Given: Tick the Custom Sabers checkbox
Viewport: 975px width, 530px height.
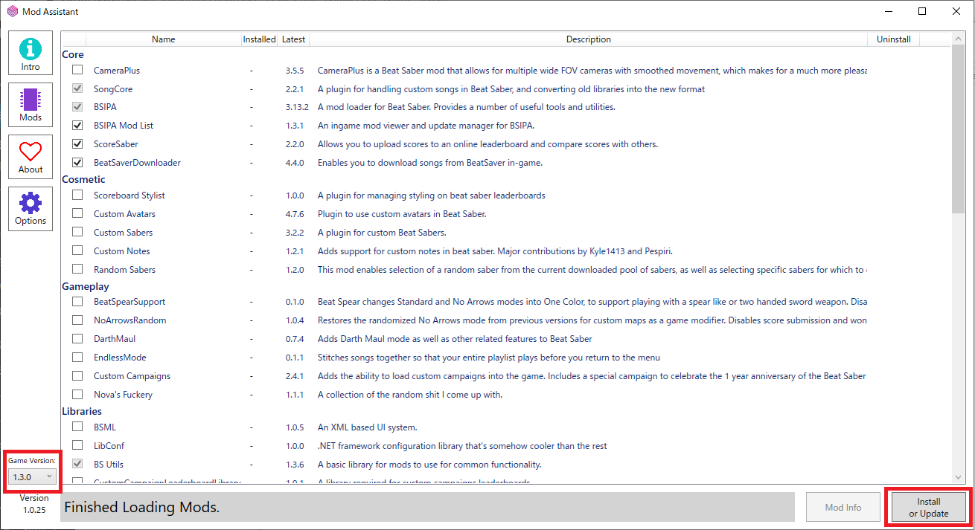Looking at the screenshot, I should pos(77,232).
